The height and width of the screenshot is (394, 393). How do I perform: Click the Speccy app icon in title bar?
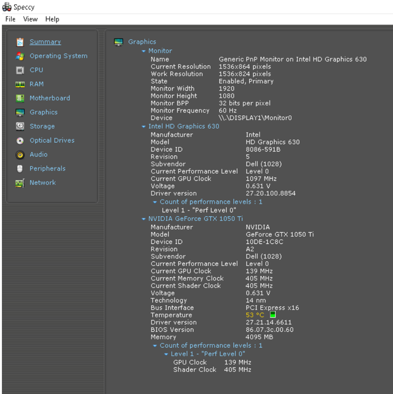[7, 7]
